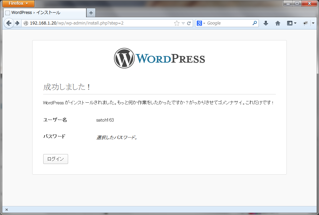Viewport: 319px width, 215px height.
Task: Click inside the Google search field
Action: [229, 23]
